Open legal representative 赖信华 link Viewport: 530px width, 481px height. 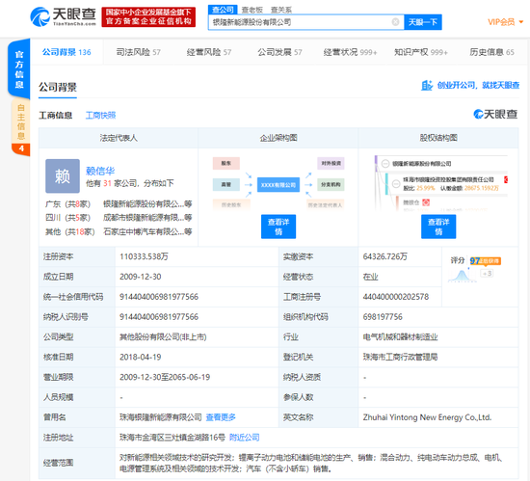[x=100, y=171]
